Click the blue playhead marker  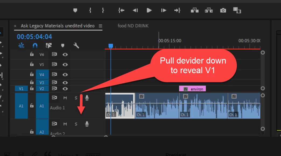111,46
